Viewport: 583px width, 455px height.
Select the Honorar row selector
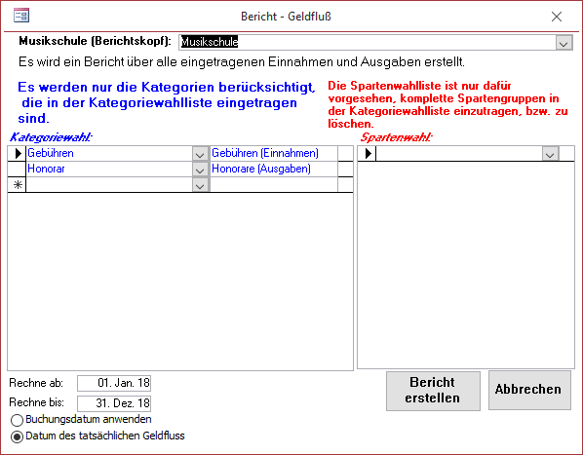(x=18, y=169)
